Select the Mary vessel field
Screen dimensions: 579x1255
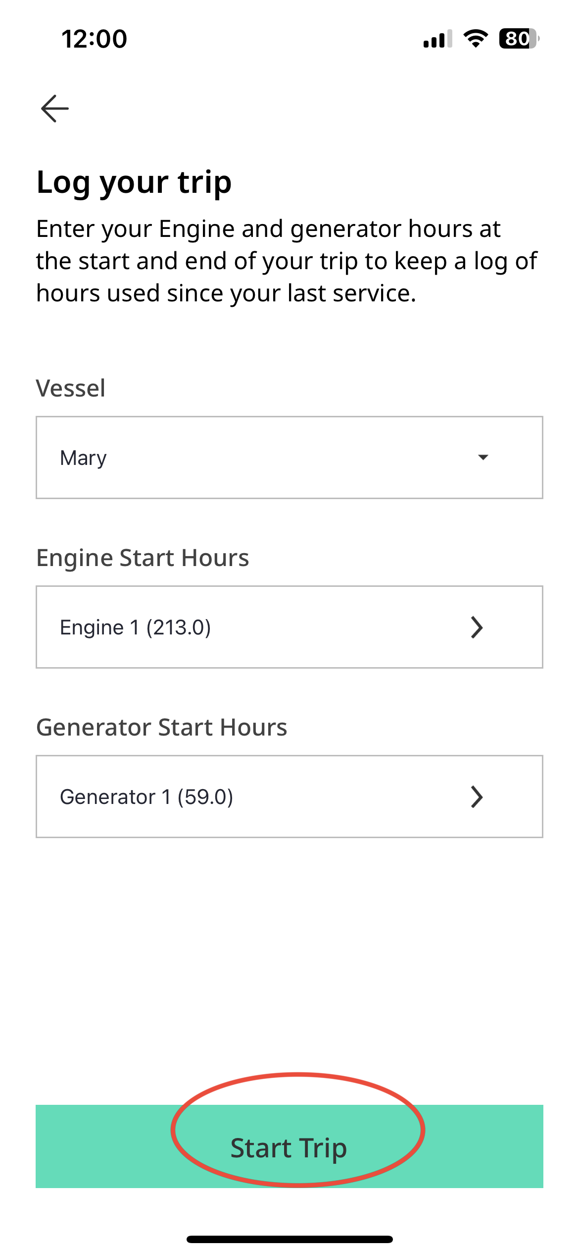coord(289,457)
